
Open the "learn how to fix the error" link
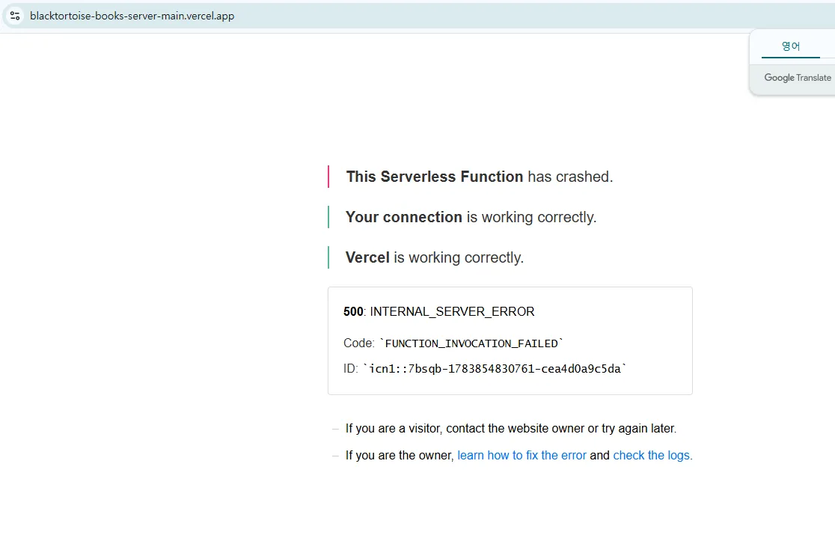[522, 456]
